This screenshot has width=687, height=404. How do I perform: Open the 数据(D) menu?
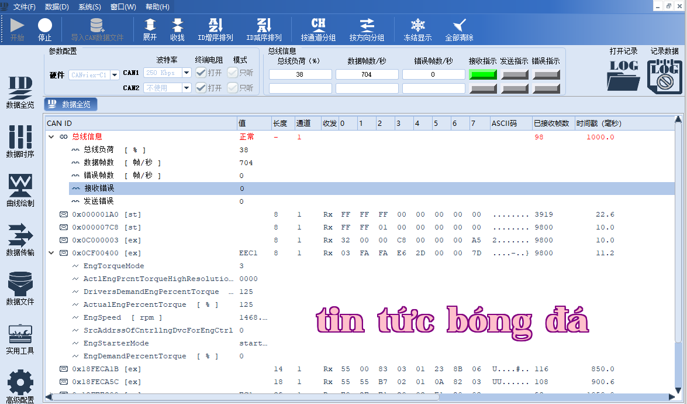coord(57,7)
